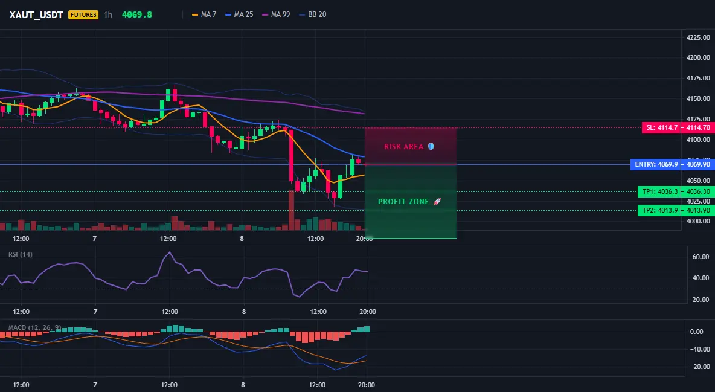Toggle the MA 99 legend entry
Image resolution: width=715 pixels, height=392 pixels.
click(x=277, y=14)
